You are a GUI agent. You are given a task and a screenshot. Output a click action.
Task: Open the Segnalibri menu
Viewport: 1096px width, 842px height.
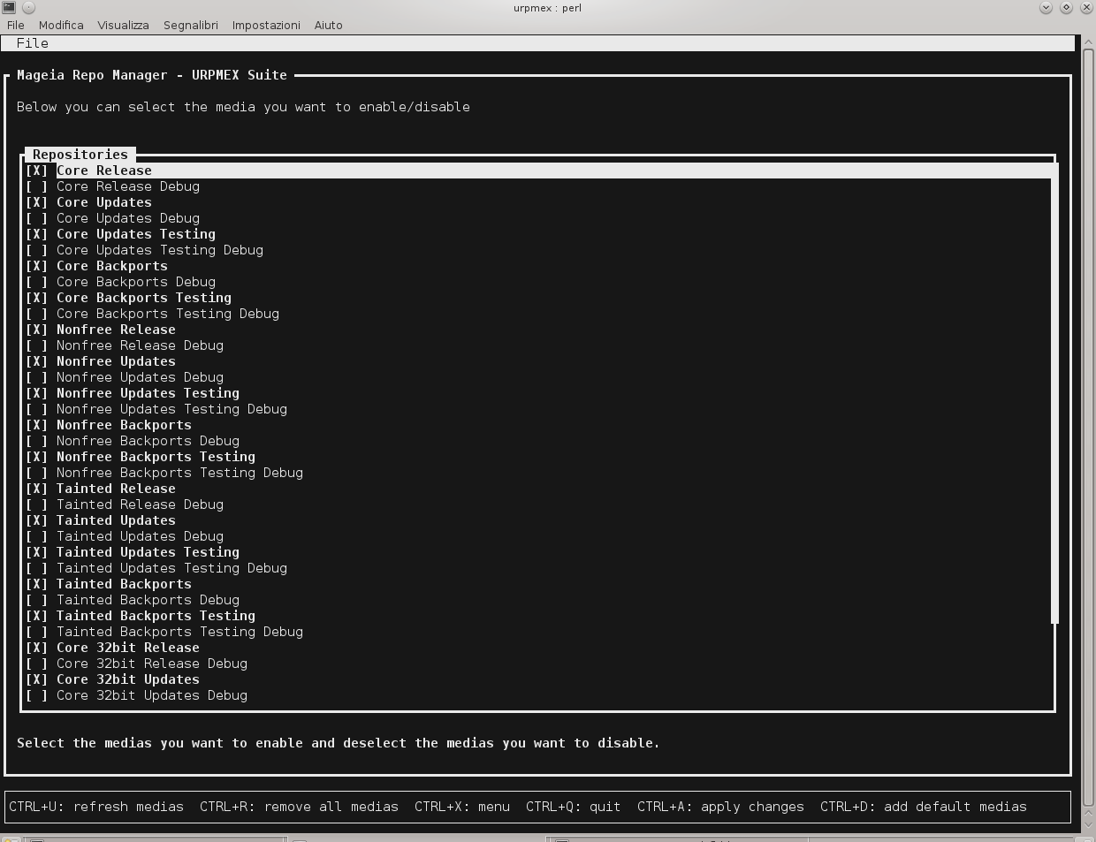pos(190,25)
